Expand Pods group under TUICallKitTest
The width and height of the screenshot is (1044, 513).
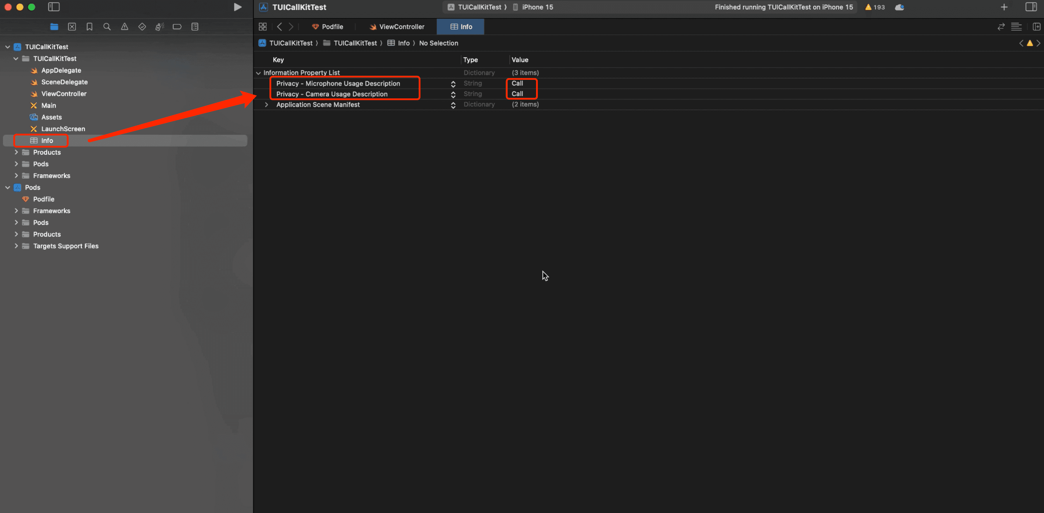coord(16,164)
